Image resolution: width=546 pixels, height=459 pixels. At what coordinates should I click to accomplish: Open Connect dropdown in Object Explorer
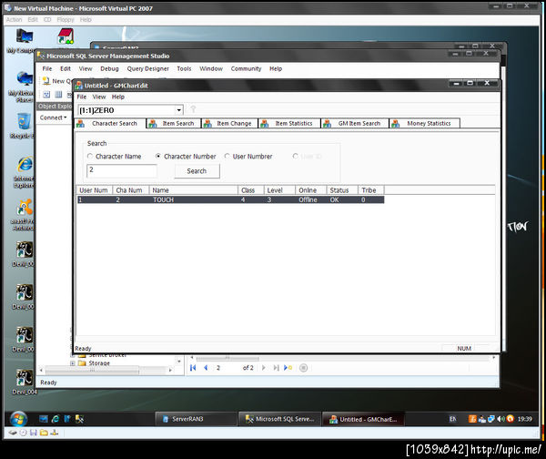coord(53,117)
